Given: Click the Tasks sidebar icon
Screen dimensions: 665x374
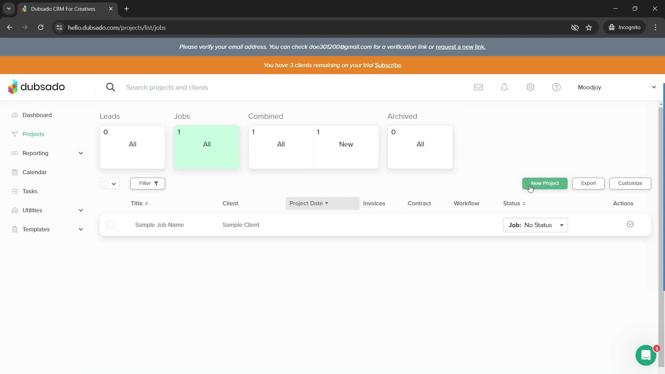Looking at the screenshot, I should (x=15, y=191).
